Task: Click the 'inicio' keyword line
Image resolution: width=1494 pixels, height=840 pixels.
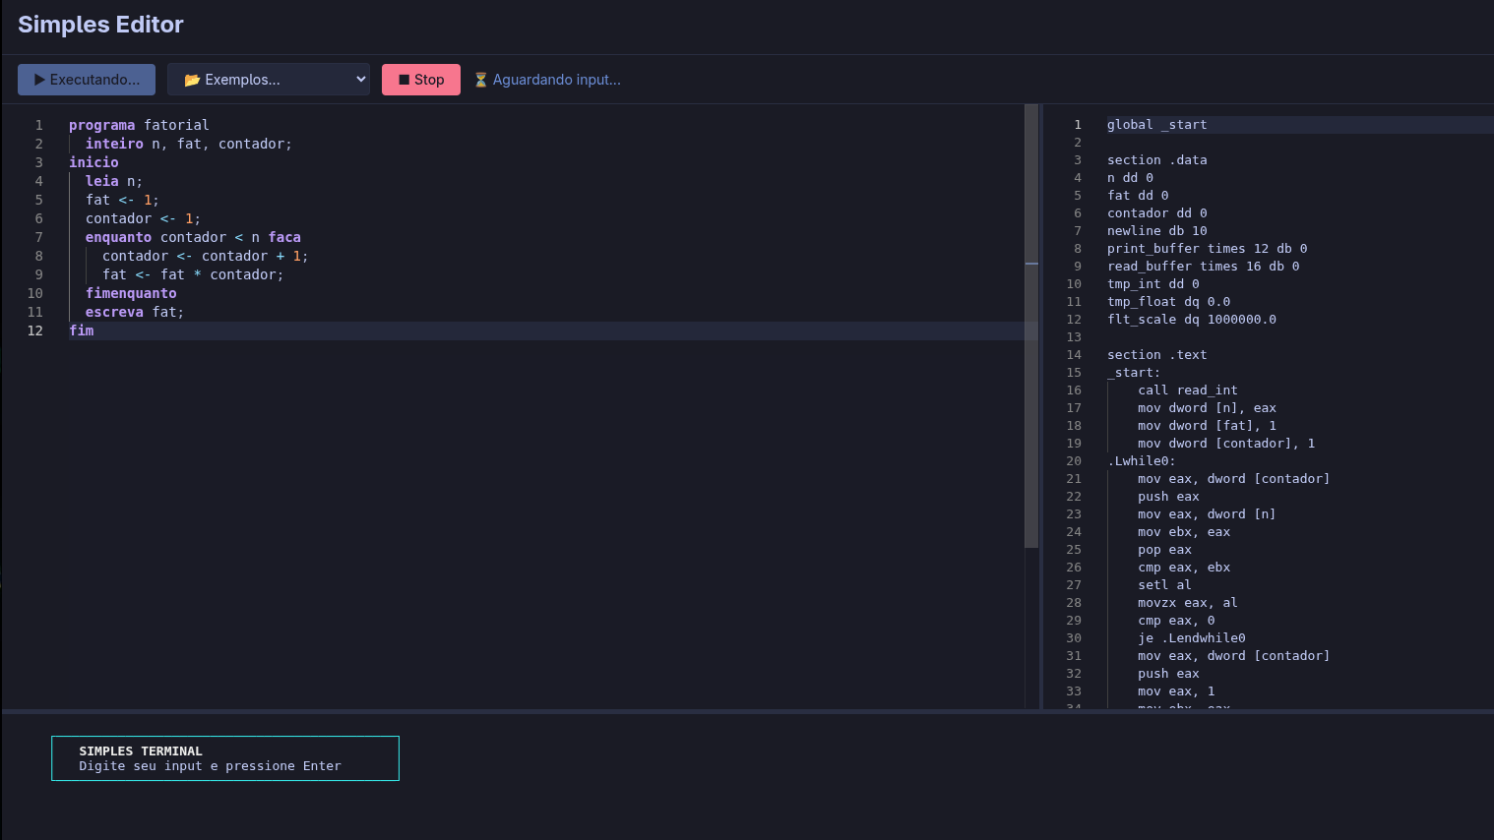Action: (x=93, y=162)
